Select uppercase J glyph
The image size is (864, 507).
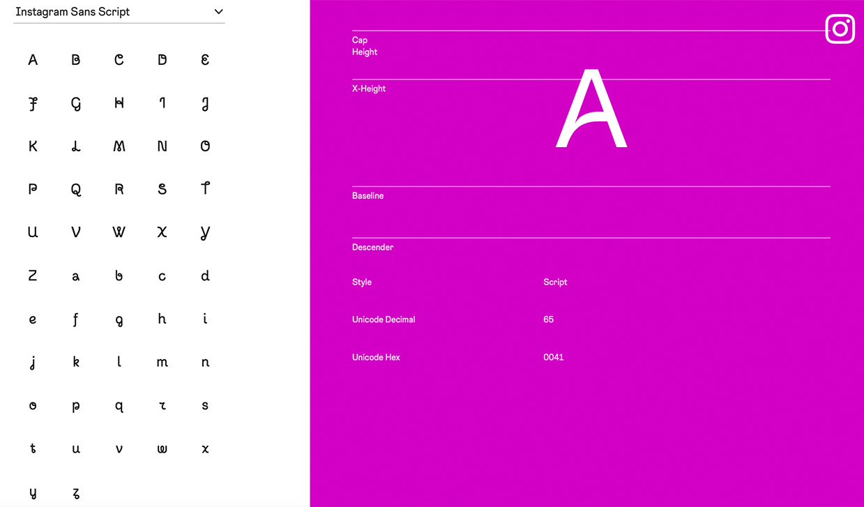[x=205, y=104]
